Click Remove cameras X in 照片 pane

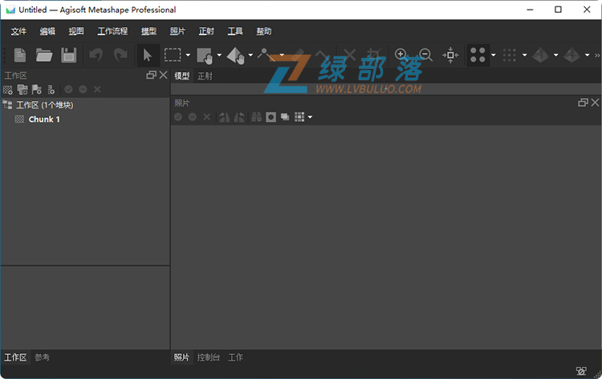tap(206, 116)
